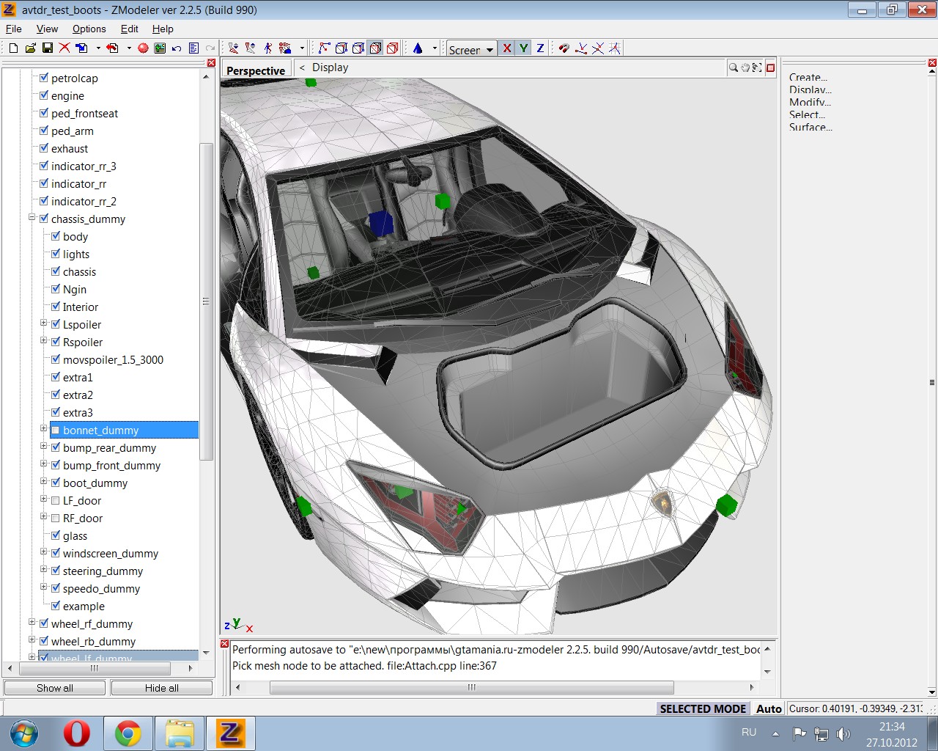This screenshot has height=751, width=938.
Task: Click the Windows Start button
Action: pos(25,733)
